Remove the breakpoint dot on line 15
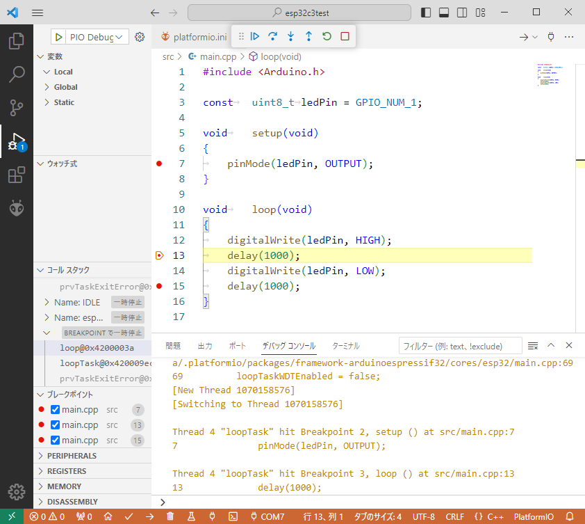This screenshot has height=524, width=585. tap(159, 286)
